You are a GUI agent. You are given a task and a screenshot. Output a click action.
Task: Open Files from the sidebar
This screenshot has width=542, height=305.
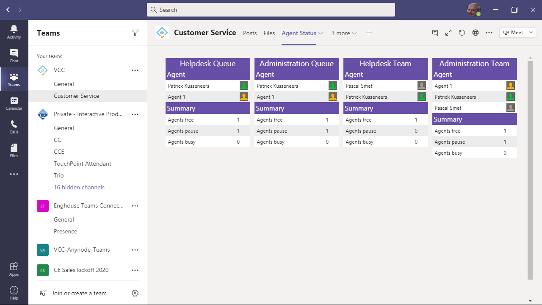[14, 150]
